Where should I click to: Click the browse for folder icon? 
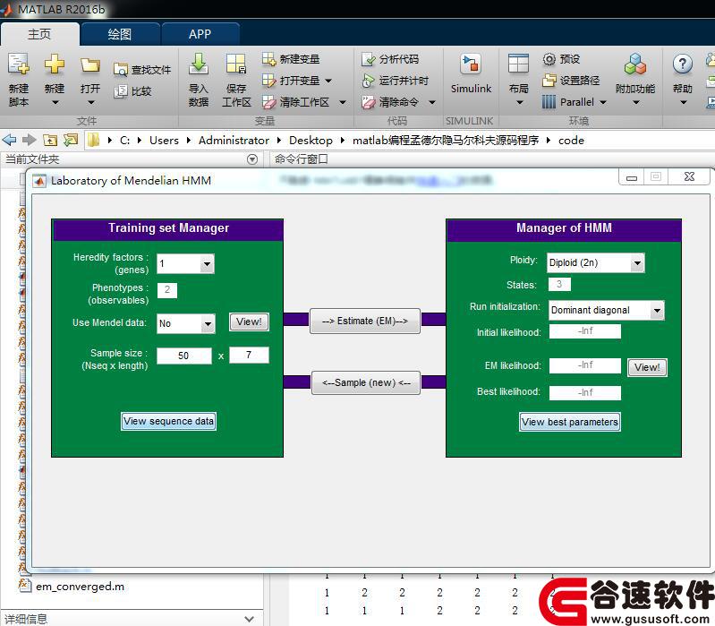(71, 140)
